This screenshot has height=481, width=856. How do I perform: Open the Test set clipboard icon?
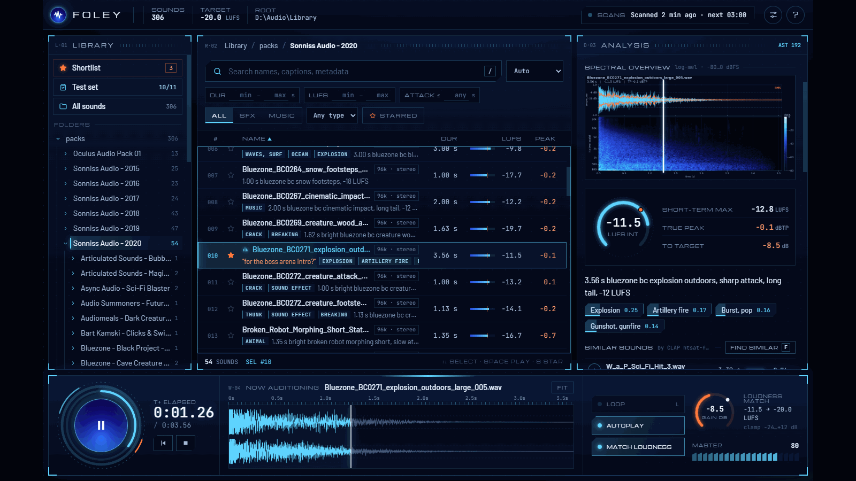63,87
